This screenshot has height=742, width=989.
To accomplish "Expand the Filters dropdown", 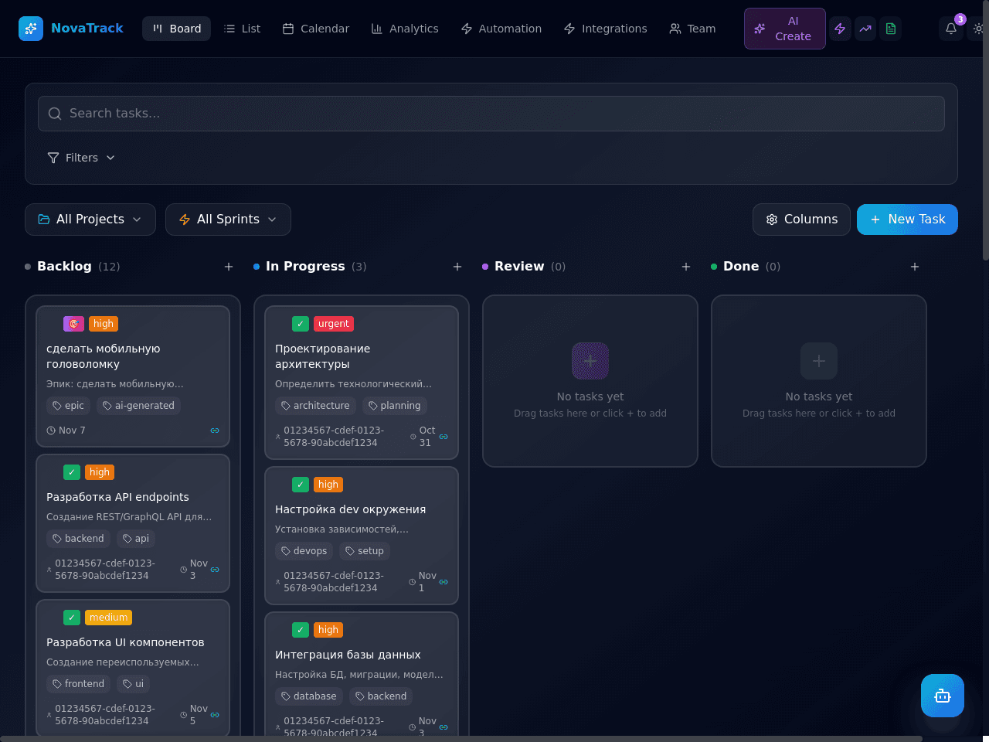I will 81,158.
